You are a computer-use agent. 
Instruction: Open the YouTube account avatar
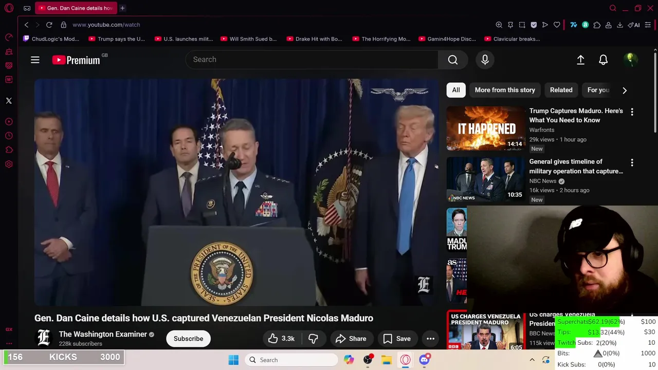630,60
